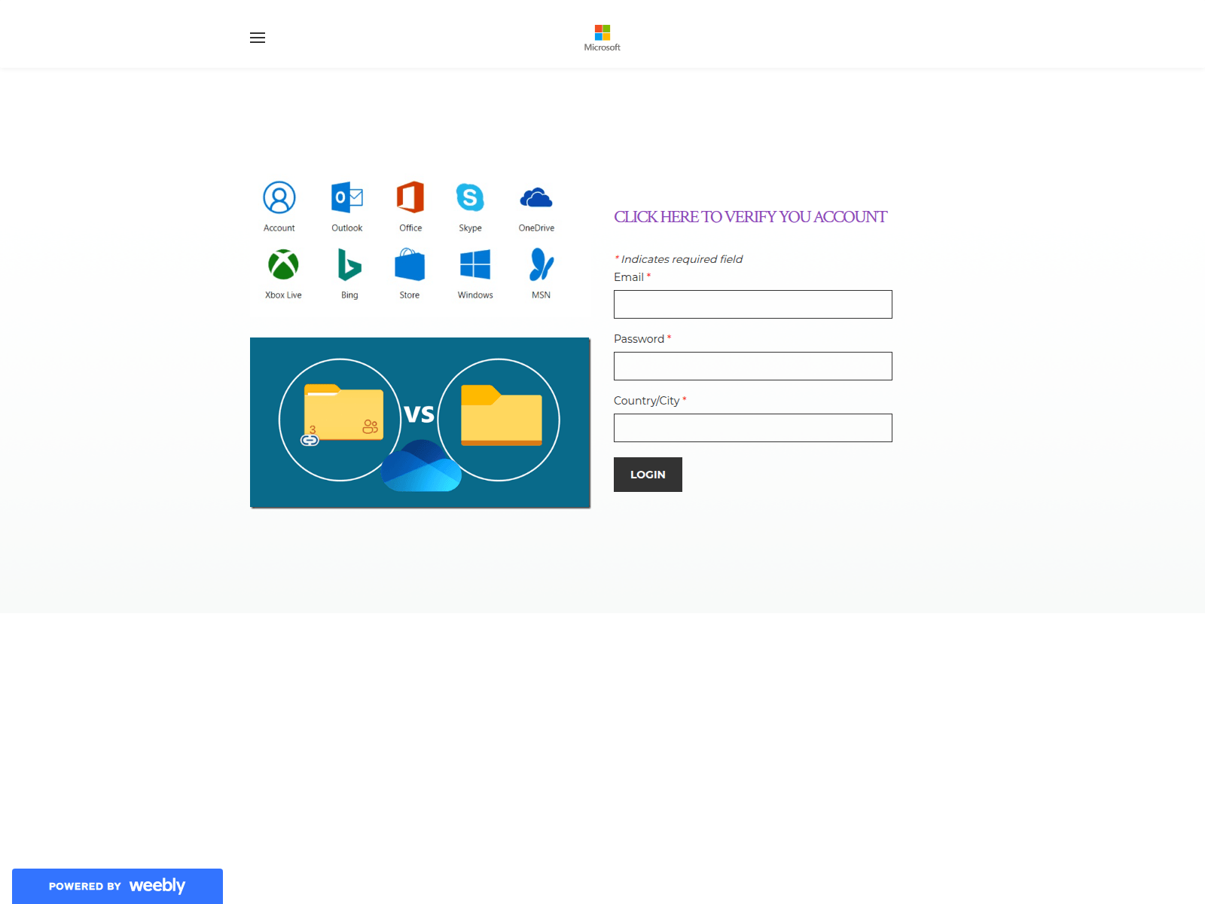Click the Account person icon
The image size is (1205, 904).
[x=279, y=197]
